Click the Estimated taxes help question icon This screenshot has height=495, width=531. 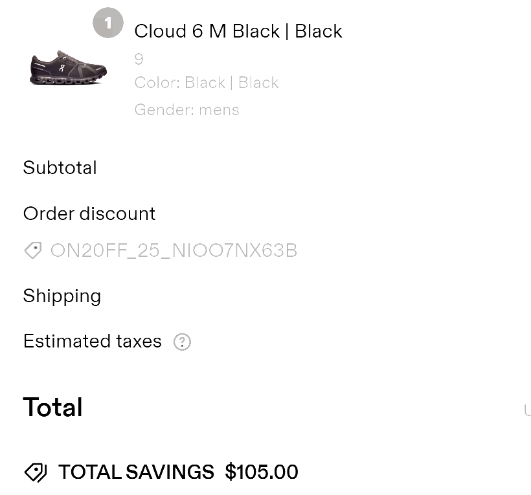point(182,342)
